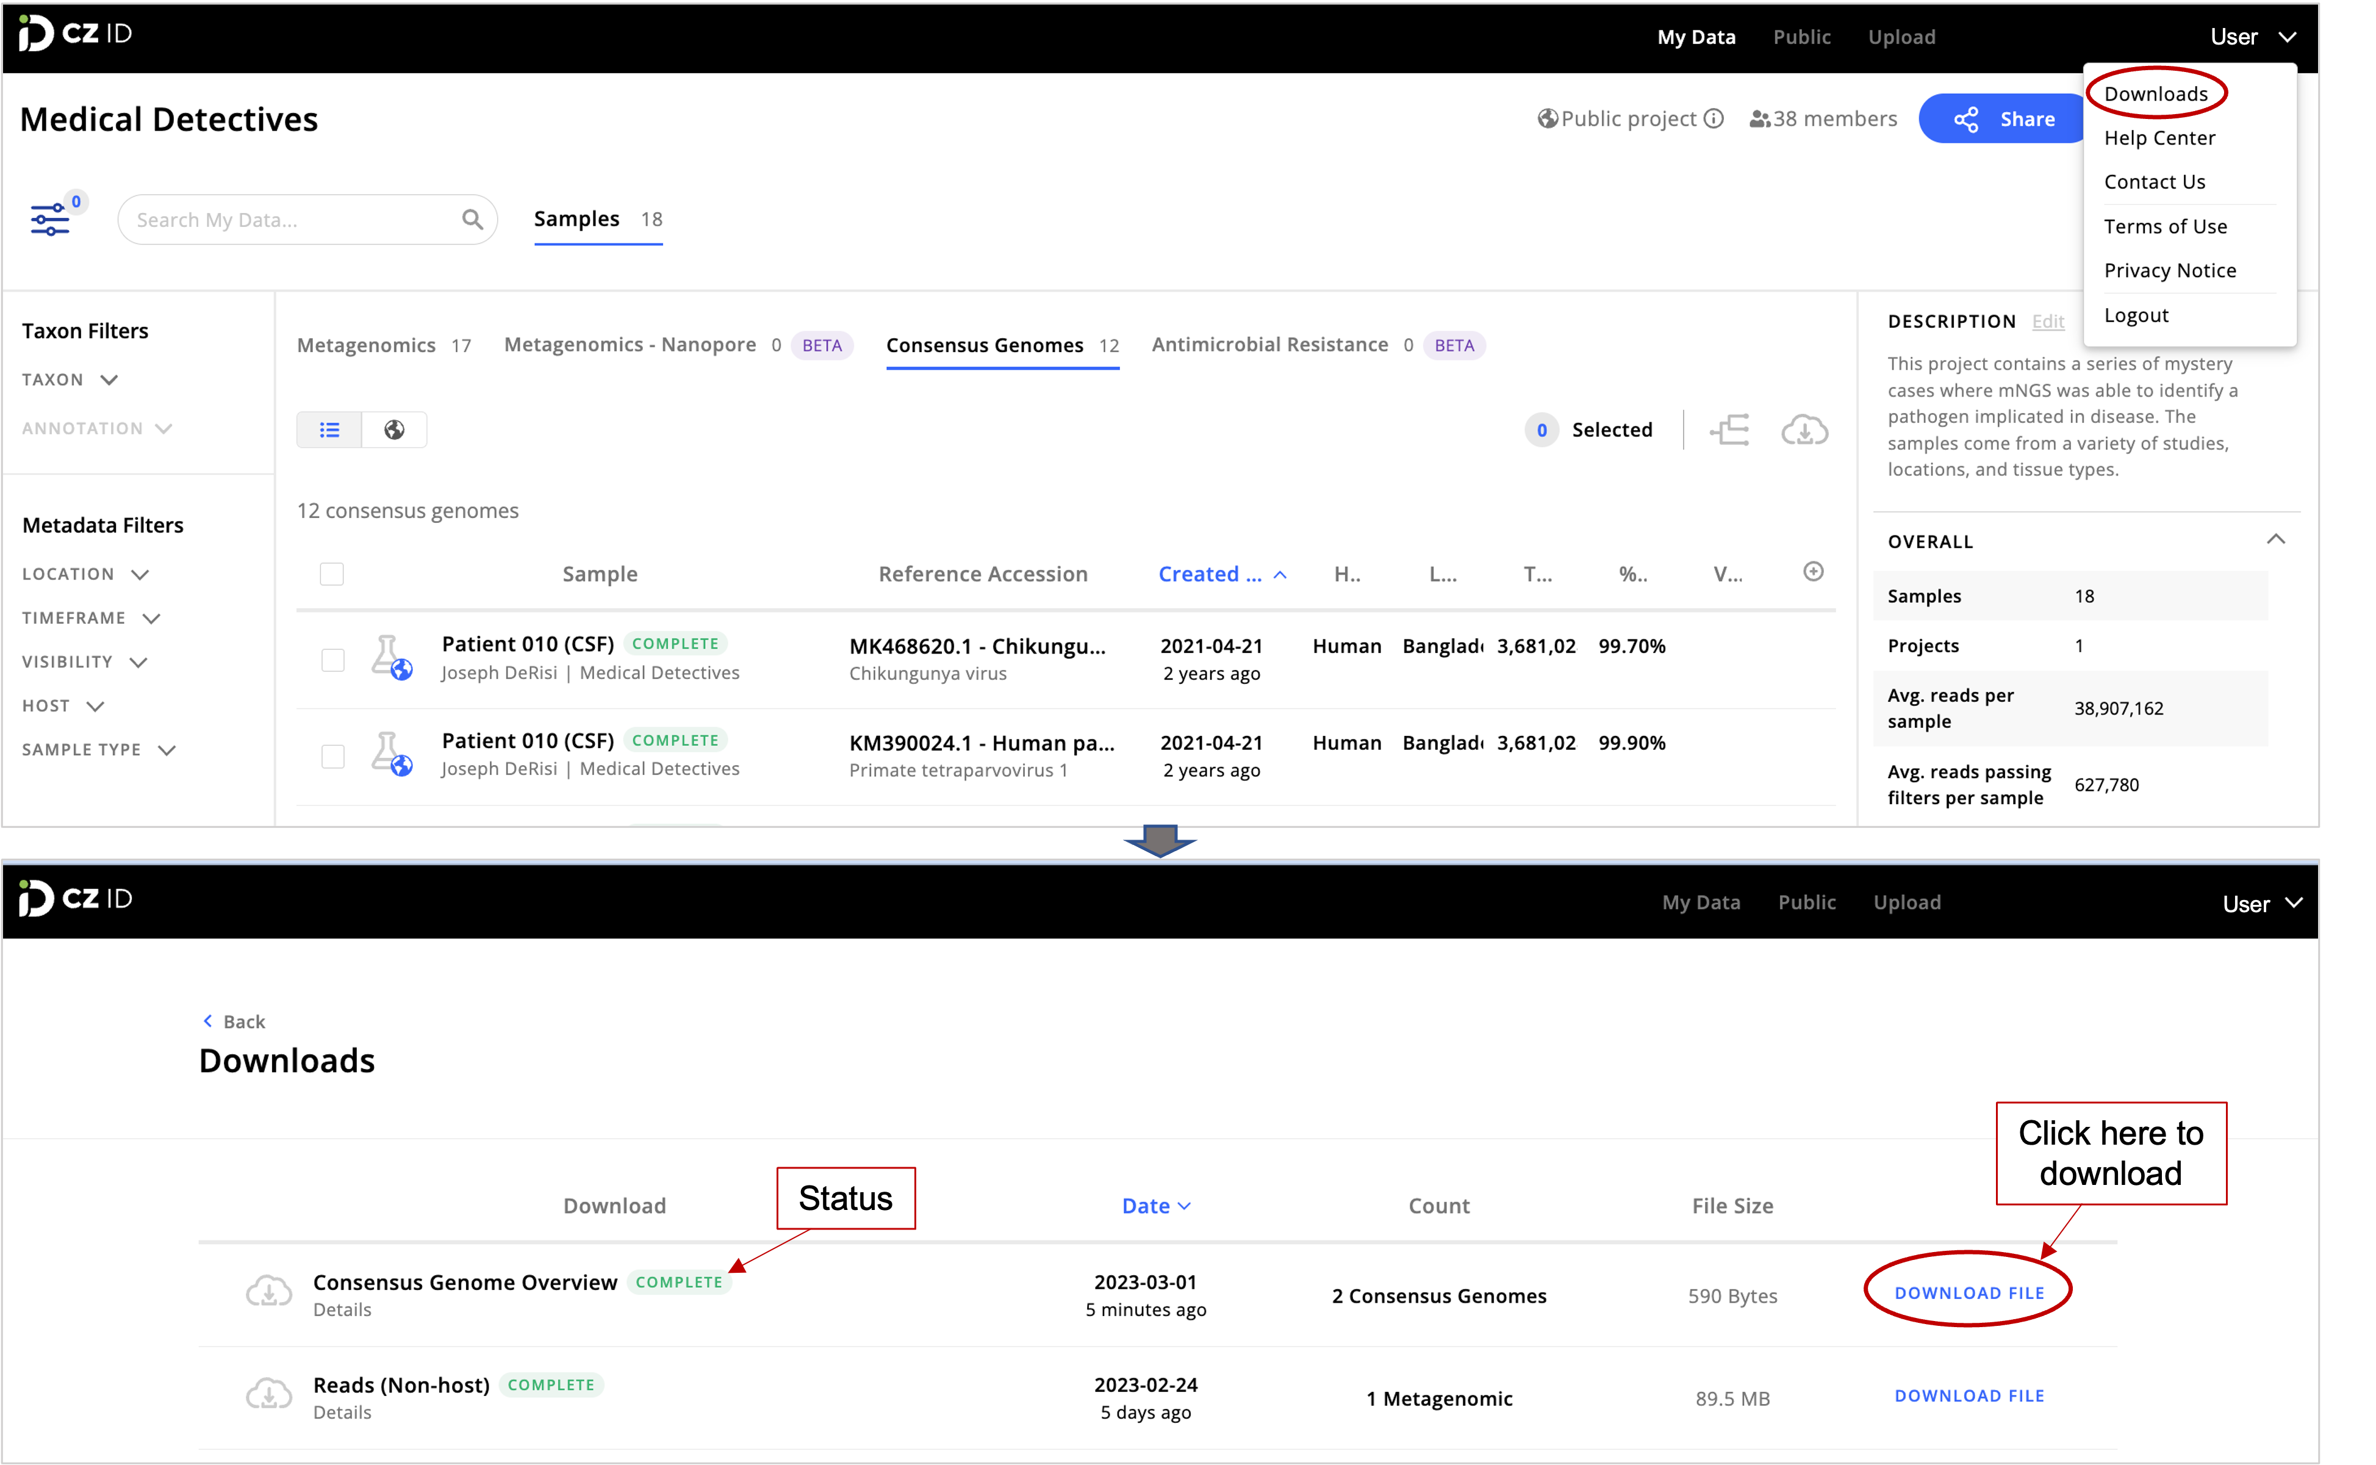Switch to table list view
Viewport: 2376px width, 1465px height.
click(329, 430)
